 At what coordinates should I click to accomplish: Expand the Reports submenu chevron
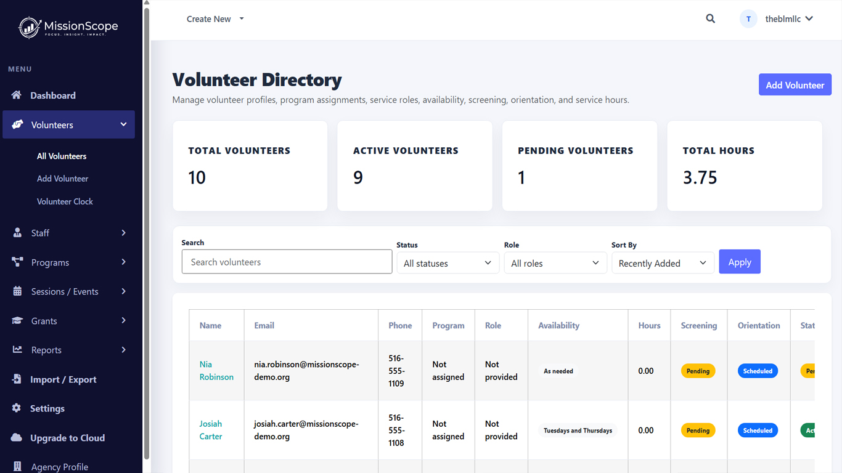pyautogui.click(x=123, y=350)
